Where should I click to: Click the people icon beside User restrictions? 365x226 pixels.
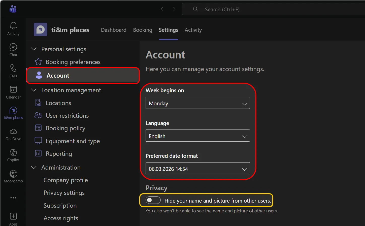pos(38,115)
